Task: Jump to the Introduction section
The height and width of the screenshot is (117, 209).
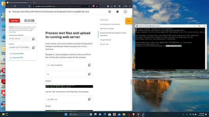Action: (x=104, y=20)
